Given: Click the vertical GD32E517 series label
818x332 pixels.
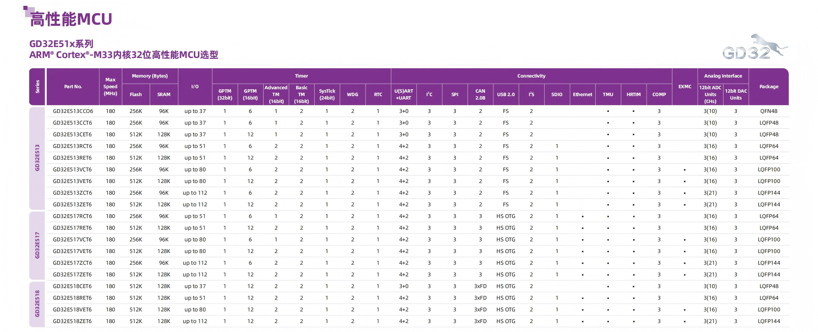Looking at the screenshot, I should click(x=37, y=245).
